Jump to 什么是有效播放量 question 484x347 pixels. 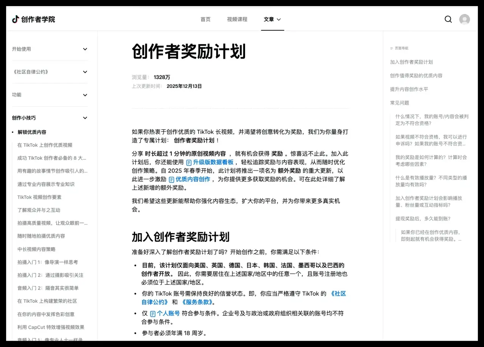tap(431, 181)
